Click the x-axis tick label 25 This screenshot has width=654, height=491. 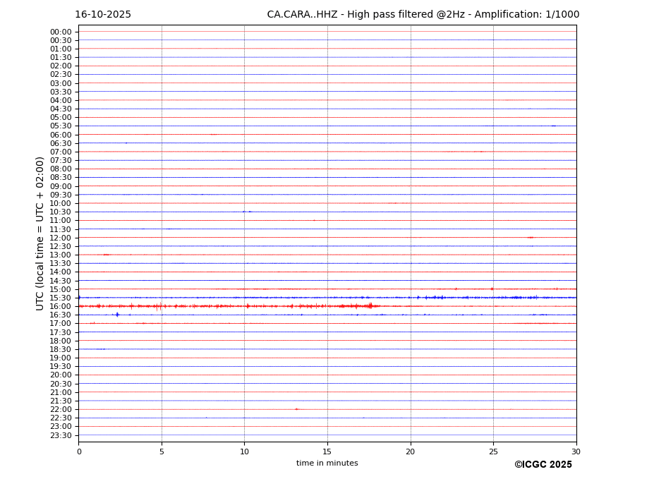click(x=493, y=451)
